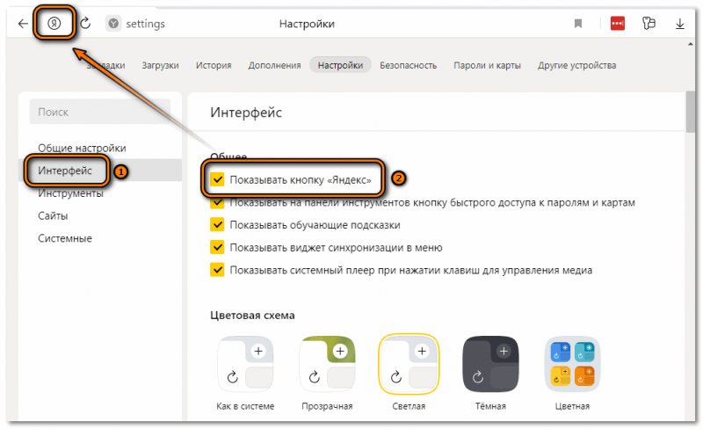Choose the Тёмная color scheme
703x429 pixels.
point(490,364)
